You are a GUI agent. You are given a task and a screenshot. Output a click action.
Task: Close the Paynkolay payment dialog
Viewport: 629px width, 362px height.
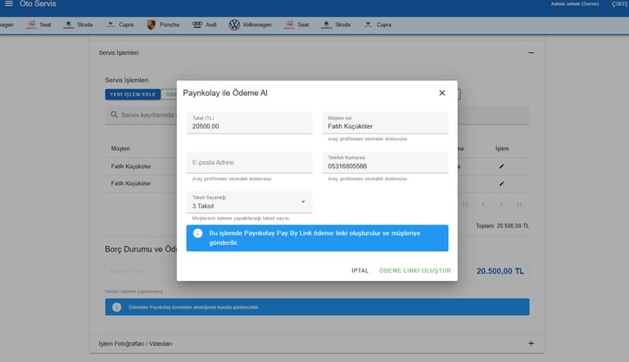pyautogui.click(x=441, y=93)
